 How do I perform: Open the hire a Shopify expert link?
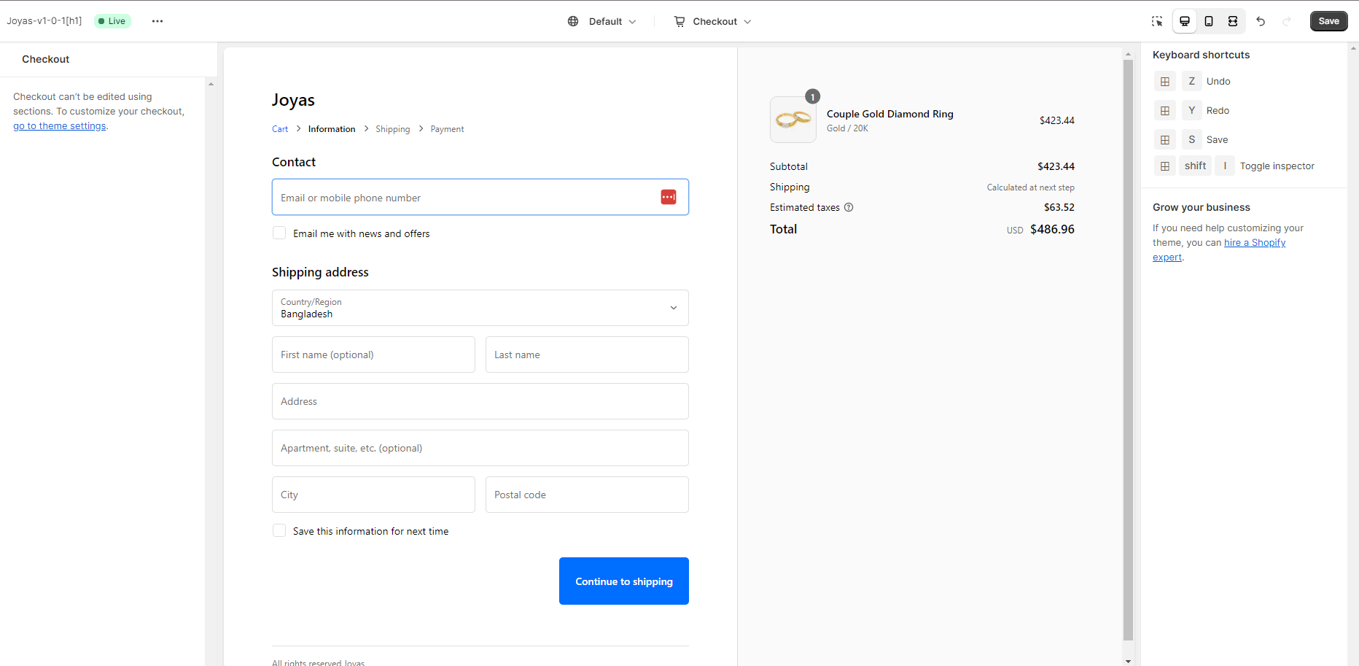point(1219,249)
